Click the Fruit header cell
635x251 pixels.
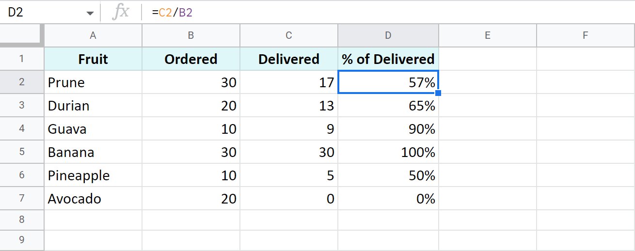[x=93, y=59]
